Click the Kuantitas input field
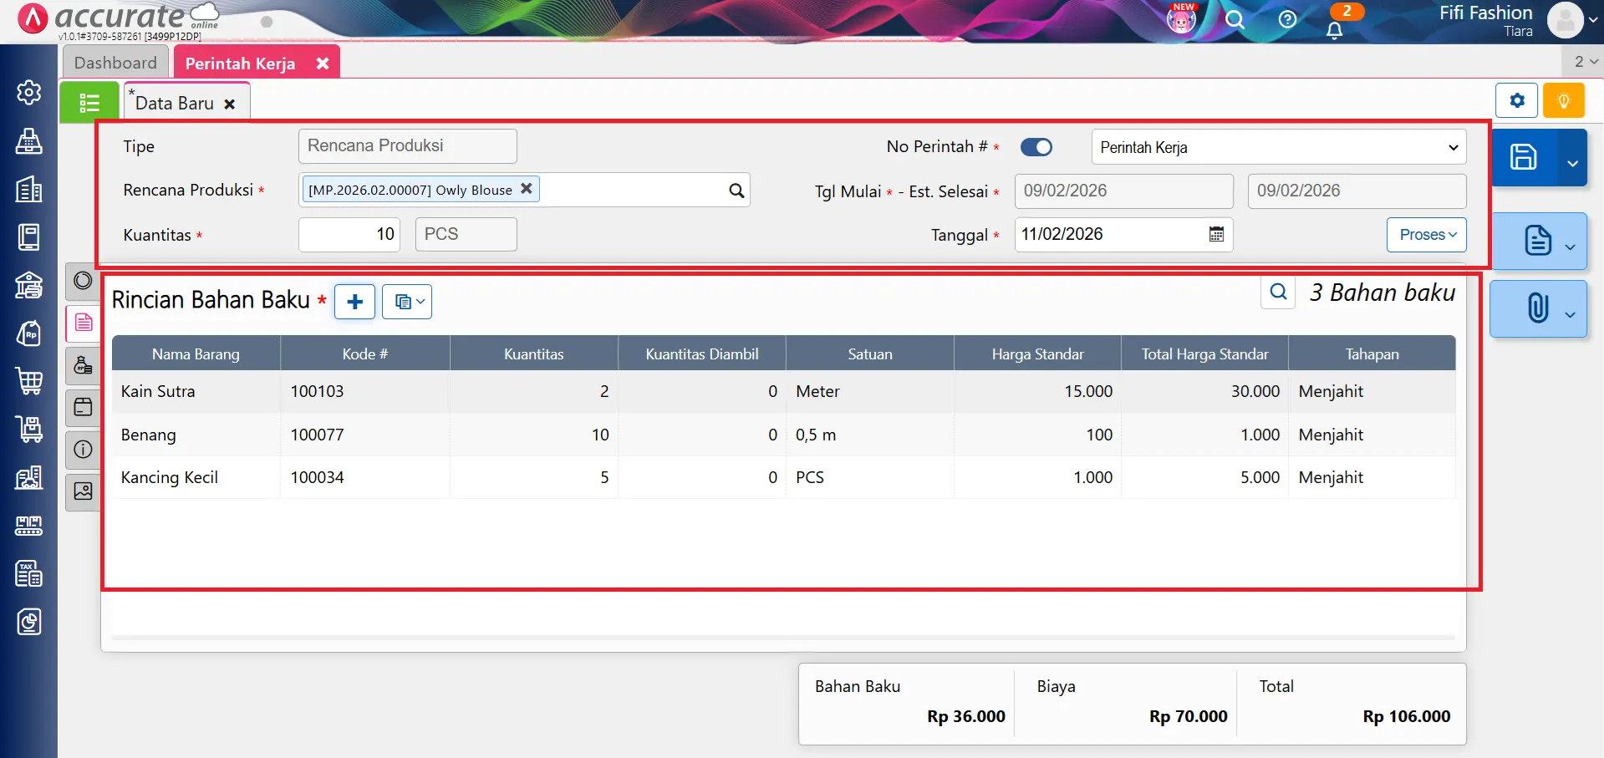Image resolution: width=1604 pixels, height=758 pixels. (x=349, y=235)
